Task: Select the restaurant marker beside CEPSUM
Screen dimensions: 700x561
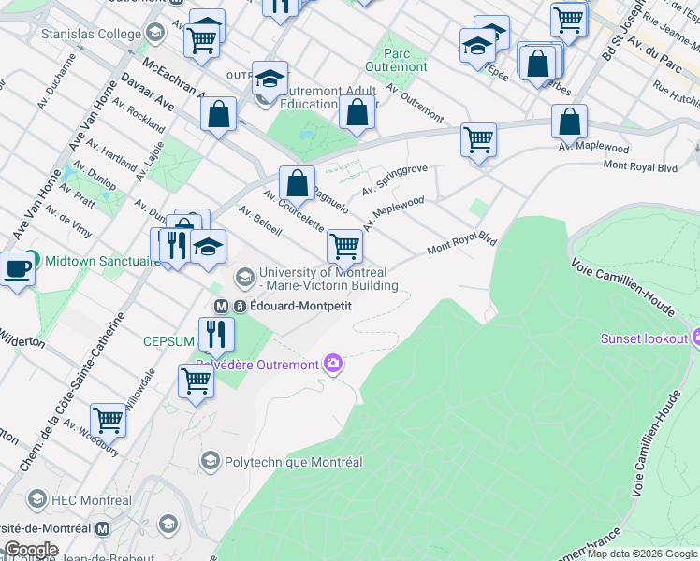Action: pos(216,337)
